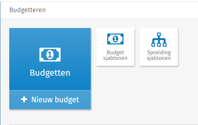Screen dimensions: 198x125
Task: Click the white header bar beside Budgetteren
Action: (121, 10)
